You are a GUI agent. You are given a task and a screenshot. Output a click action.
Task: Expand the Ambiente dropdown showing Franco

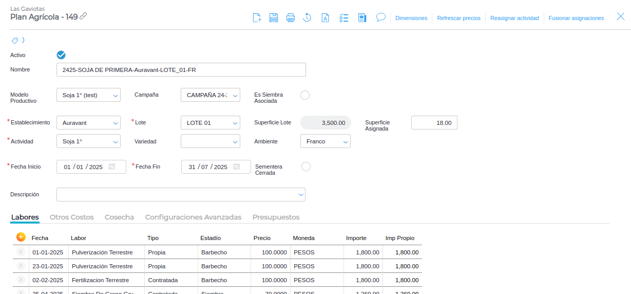click(325, 141)
